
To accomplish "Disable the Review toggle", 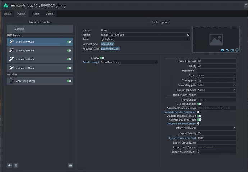I will [x=102, y=58].
